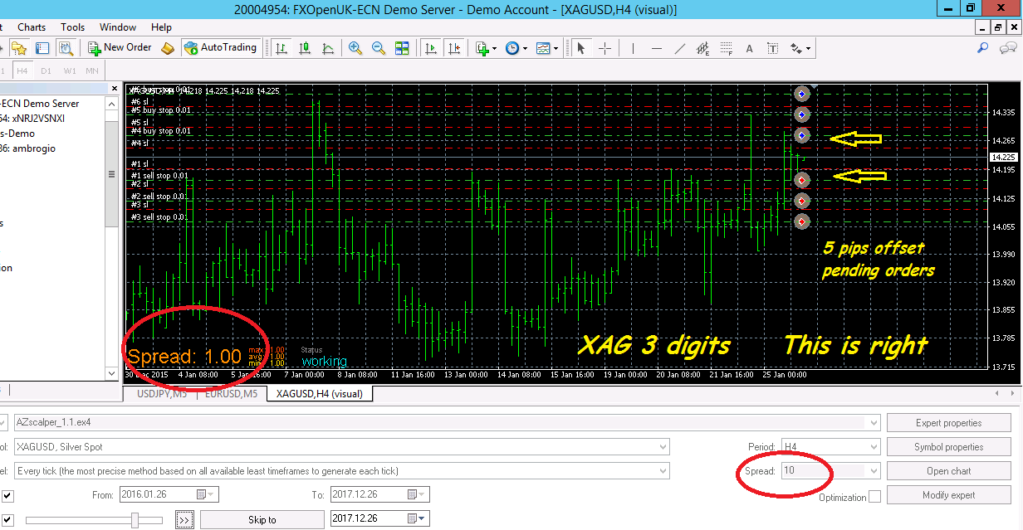Open the Tools menu
1023x530 pixels.
point(73,27)
